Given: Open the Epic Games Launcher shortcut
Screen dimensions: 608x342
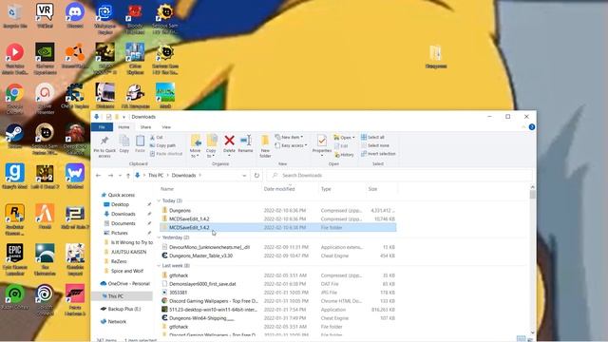Looking at the screenshot, I should (x=14, y=259).
